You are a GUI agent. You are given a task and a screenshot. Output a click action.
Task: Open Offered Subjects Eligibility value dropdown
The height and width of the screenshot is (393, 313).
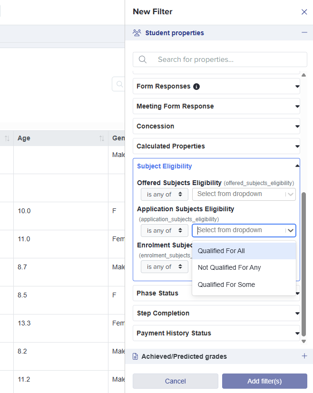coord(244,194)
